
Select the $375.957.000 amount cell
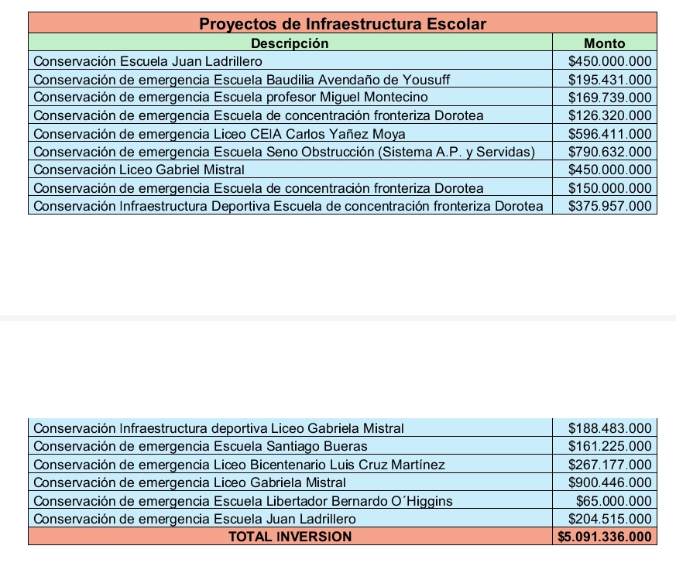(x=609, y=205)
